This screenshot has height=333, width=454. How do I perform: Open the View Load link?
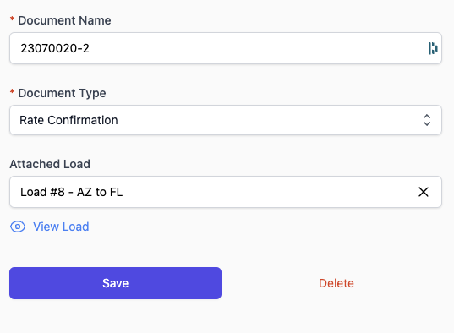[x=61, y=227]
